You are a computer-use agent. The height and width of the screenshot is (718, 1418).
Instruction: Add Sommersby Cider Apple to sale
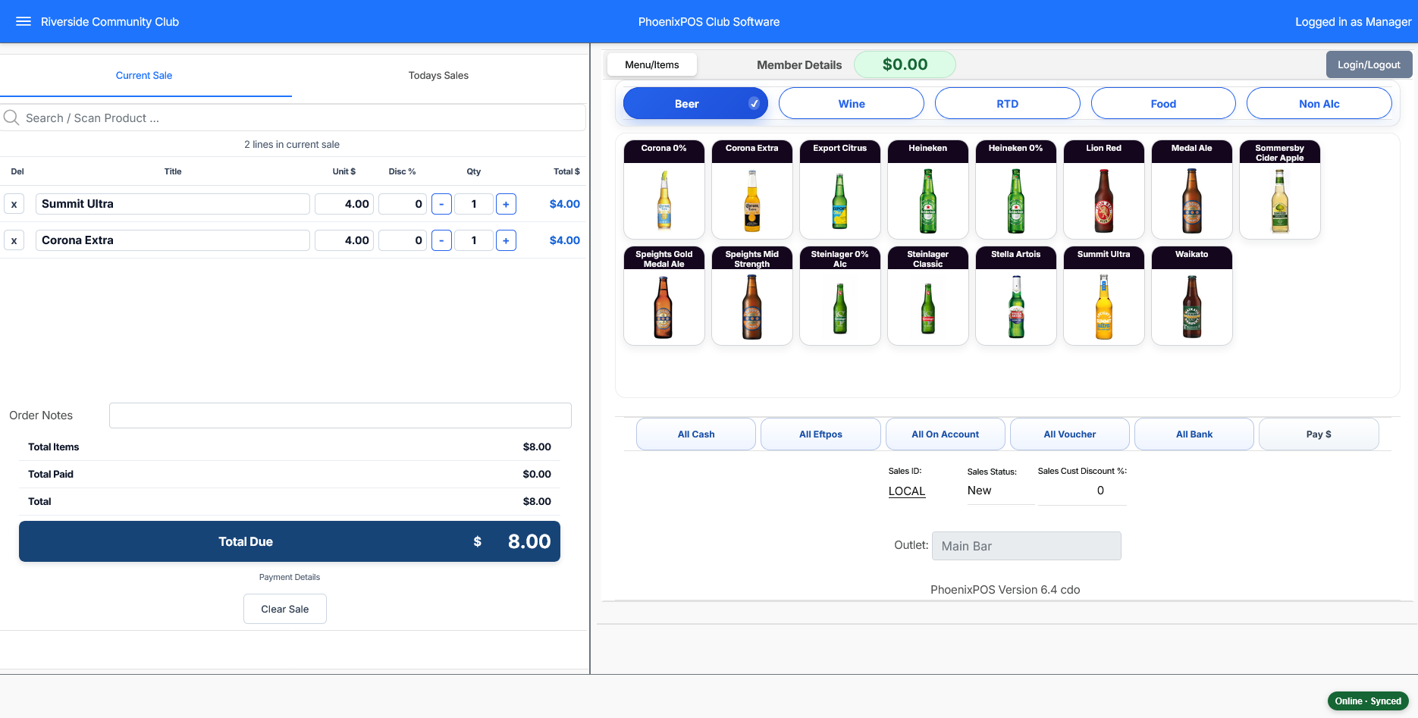coord(1280,190)
